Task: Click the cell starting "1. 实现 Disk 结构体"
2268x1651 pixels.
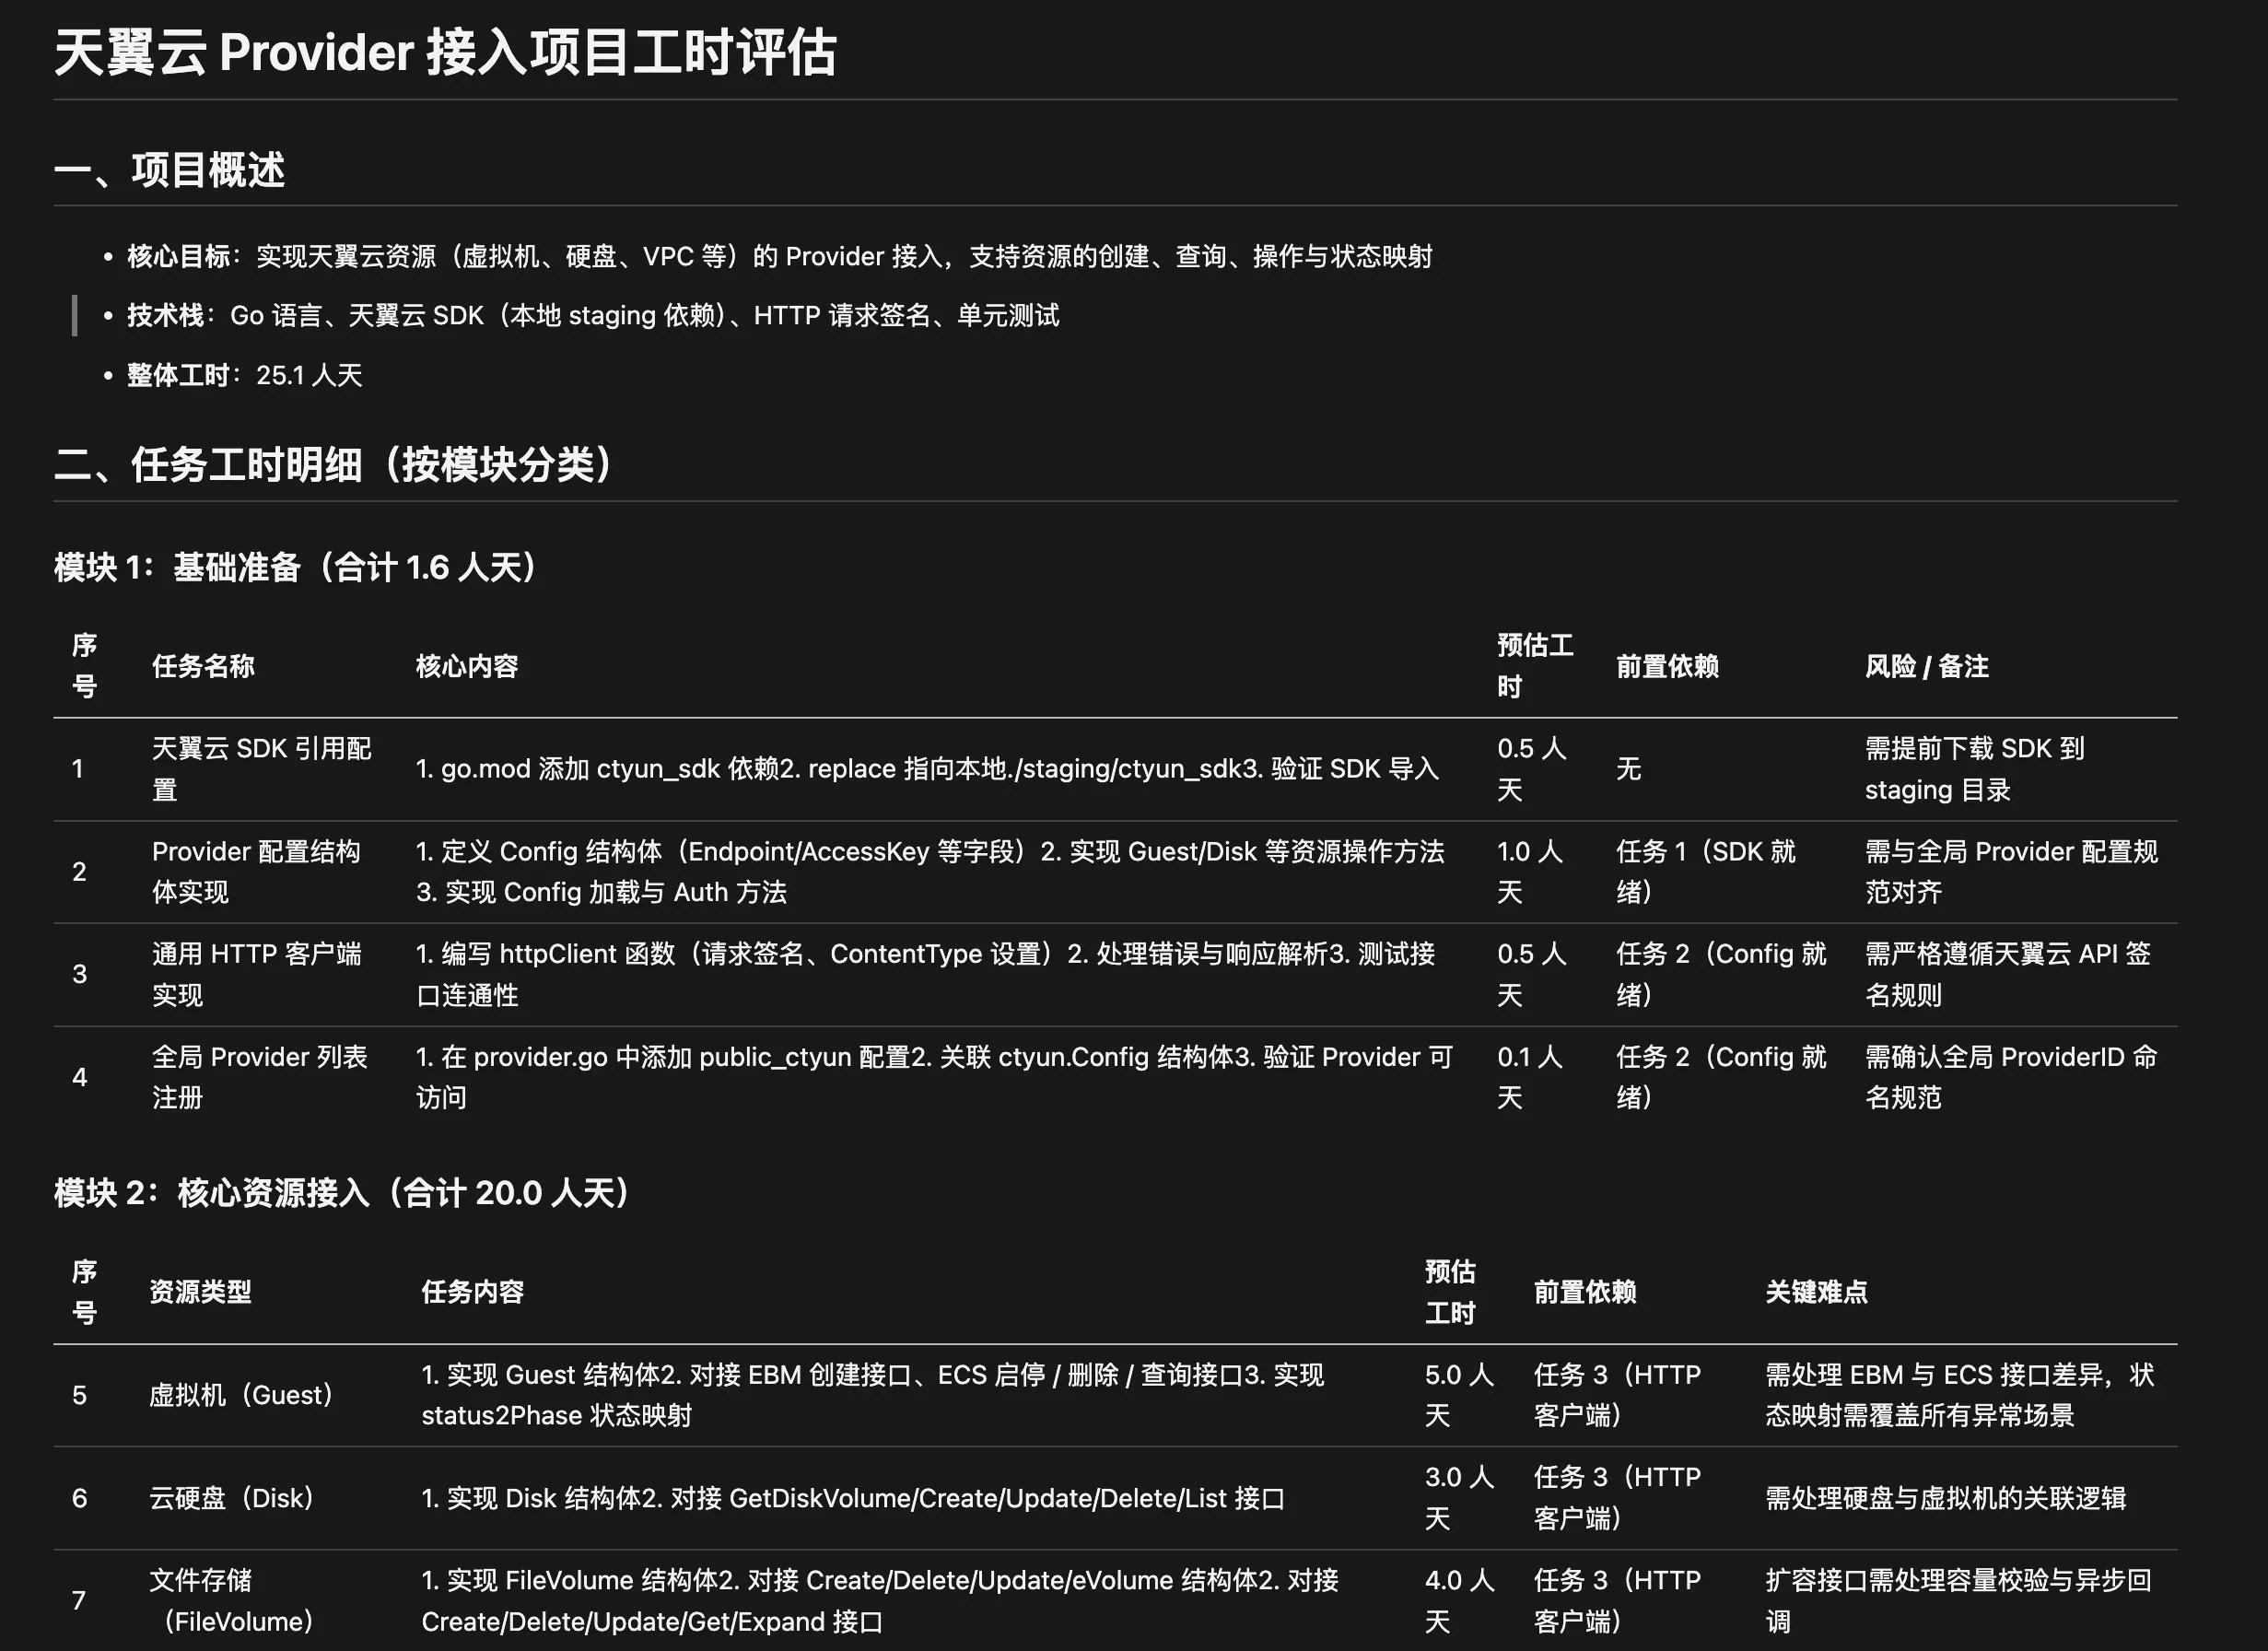Action: click(853, 1499)
